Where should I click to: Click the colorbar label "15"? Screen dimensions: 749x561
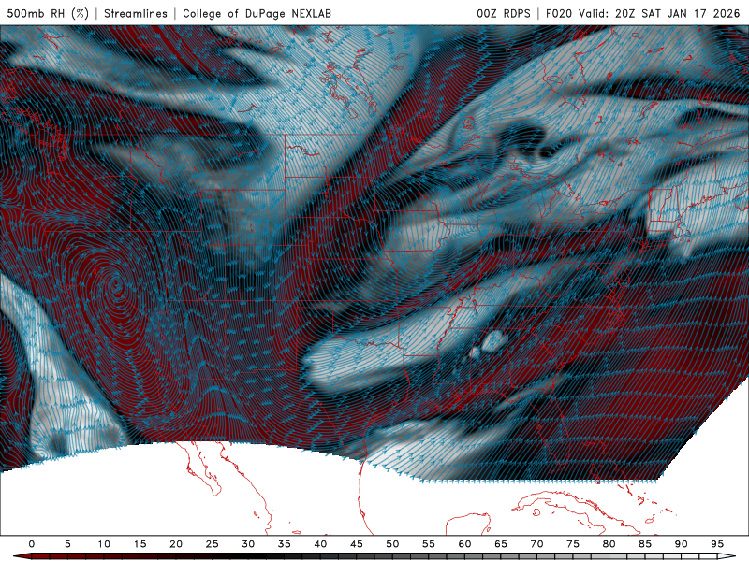click(140, 544)
